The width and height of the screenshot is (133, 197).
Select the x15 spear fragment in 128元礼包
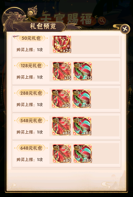pyautogui.click(x=62, y=71)
